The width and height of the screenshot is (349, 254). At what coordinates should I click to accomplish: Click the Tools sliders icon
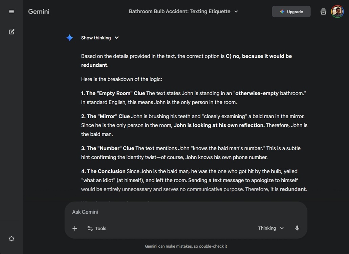click(90, 228)
